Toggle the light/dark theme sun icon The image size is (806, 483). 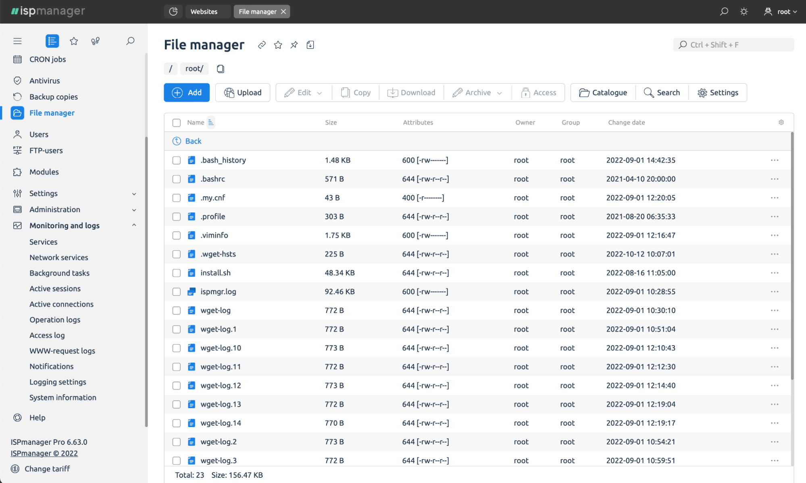744,11
